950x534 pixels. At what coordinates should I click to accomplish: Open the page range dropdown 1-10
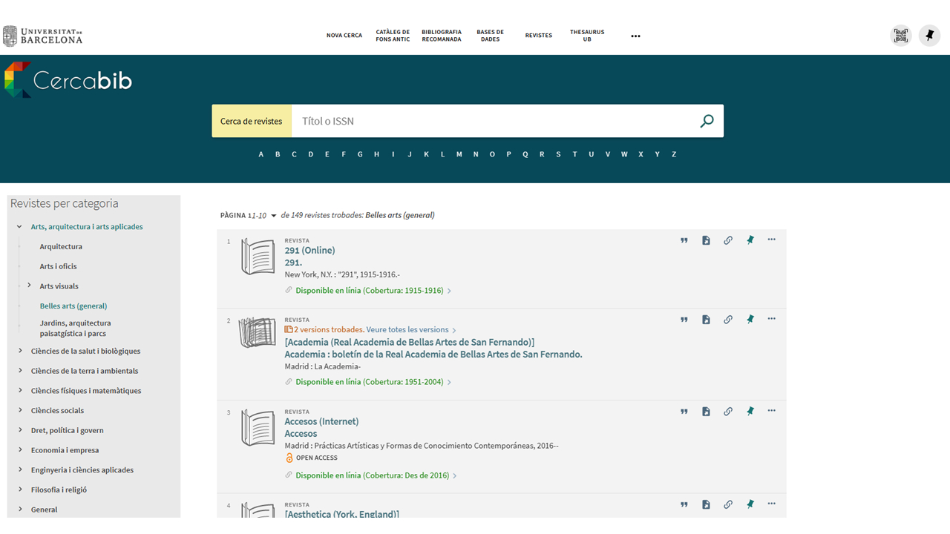[274, 216]
